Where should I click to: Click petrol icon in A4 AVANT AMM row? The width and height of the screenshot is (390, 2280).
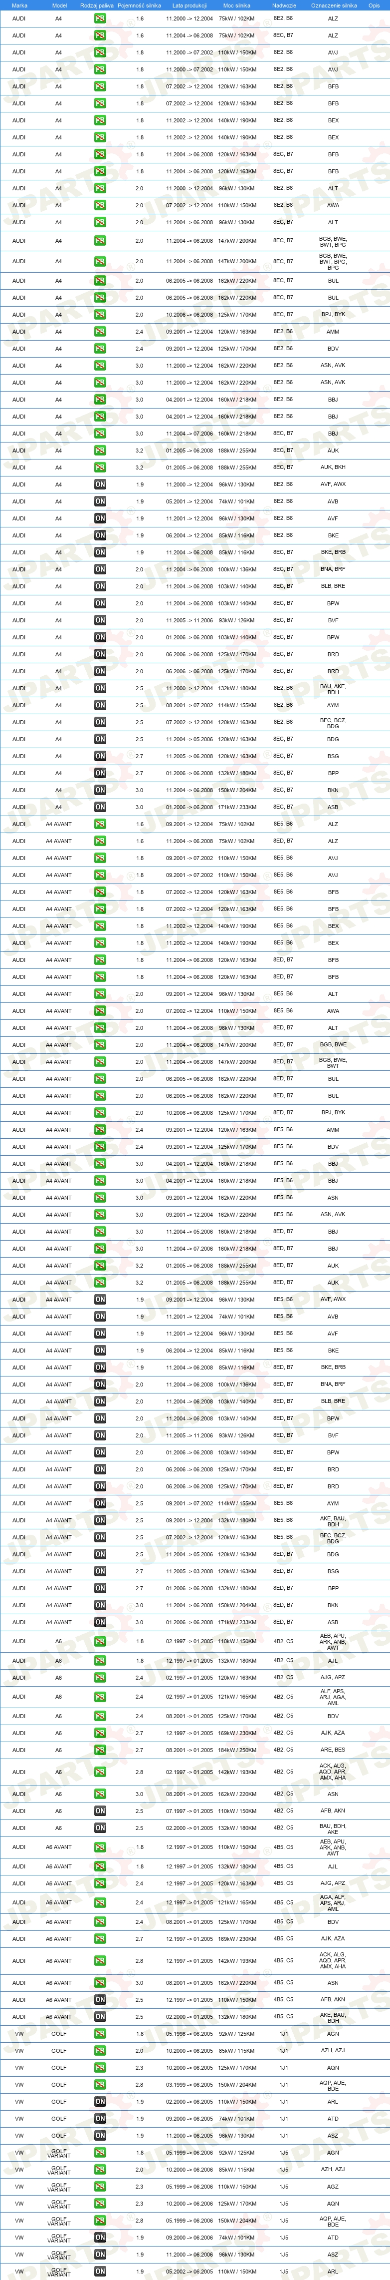coord(100,1129)
